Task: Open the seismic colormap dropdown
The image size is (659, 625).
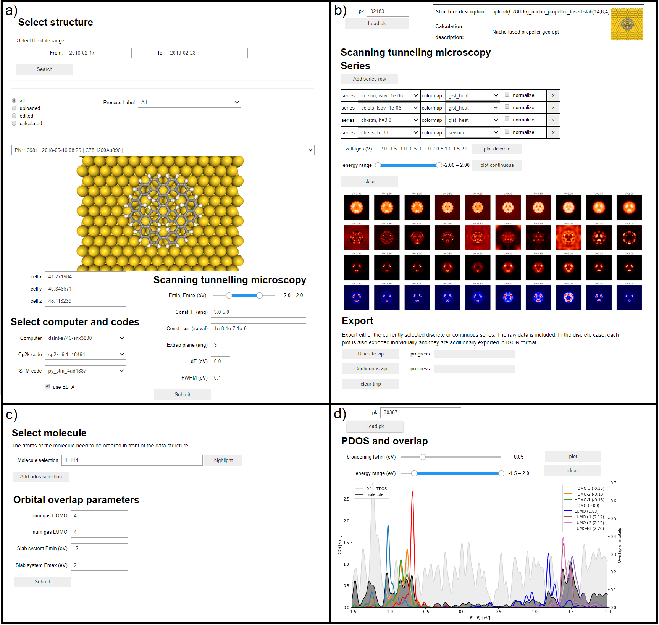Action: (473, 133)
